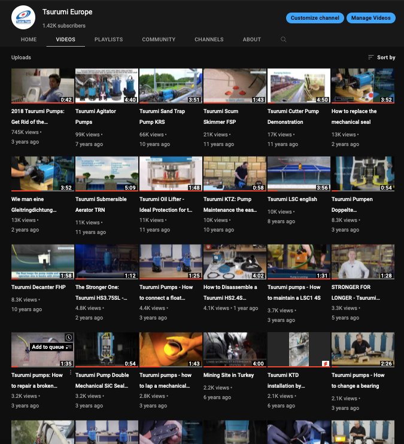Open 'Tsurumi Pump Double Mechanical SiC Seal' title
404x444 pixels.
click(x=102, y=381)
